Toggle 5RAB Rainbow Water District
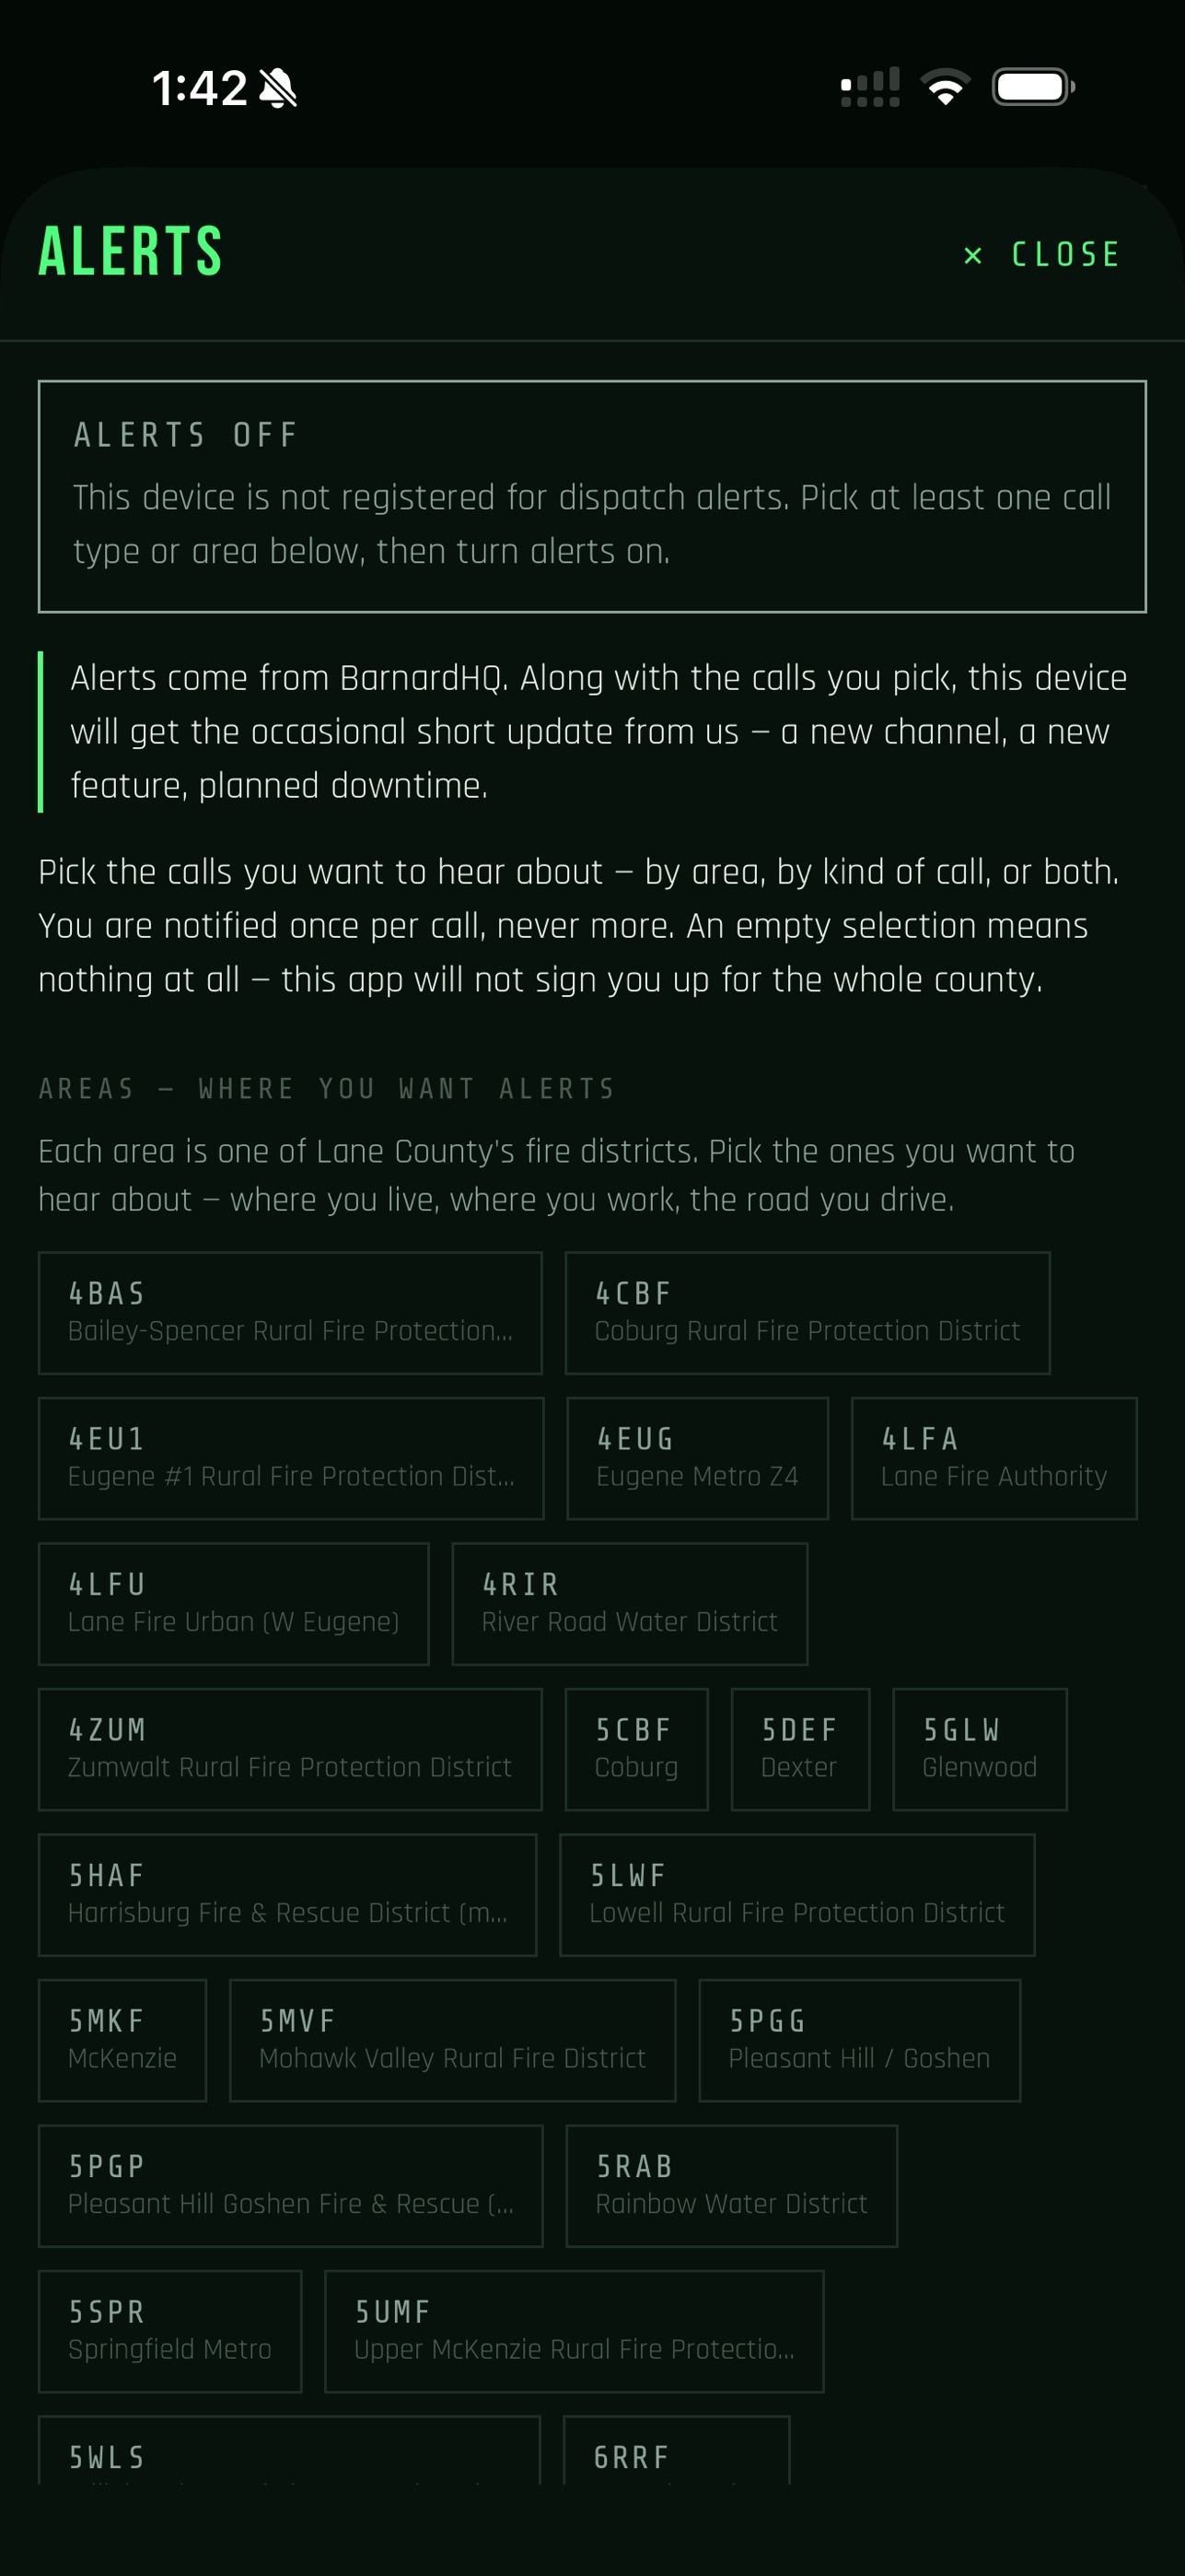 (731, 2186)
